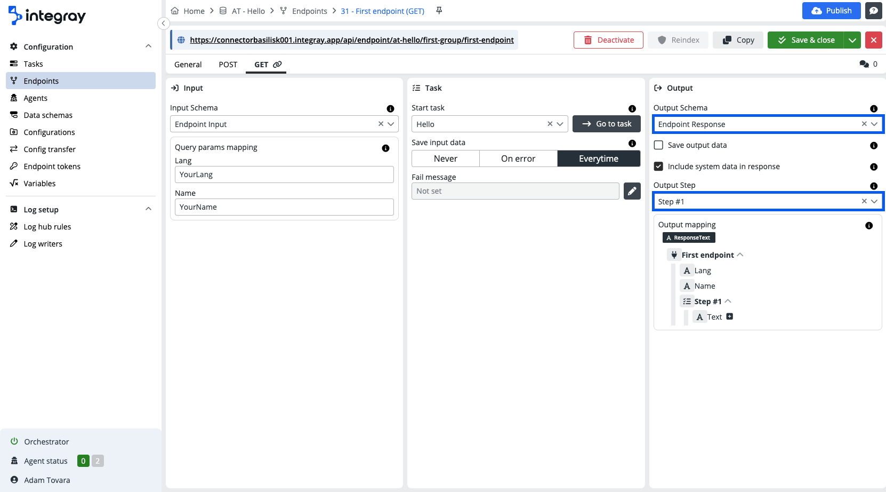Open the endpoint URL link
886x492 pixels.
[x=351, y=40]
